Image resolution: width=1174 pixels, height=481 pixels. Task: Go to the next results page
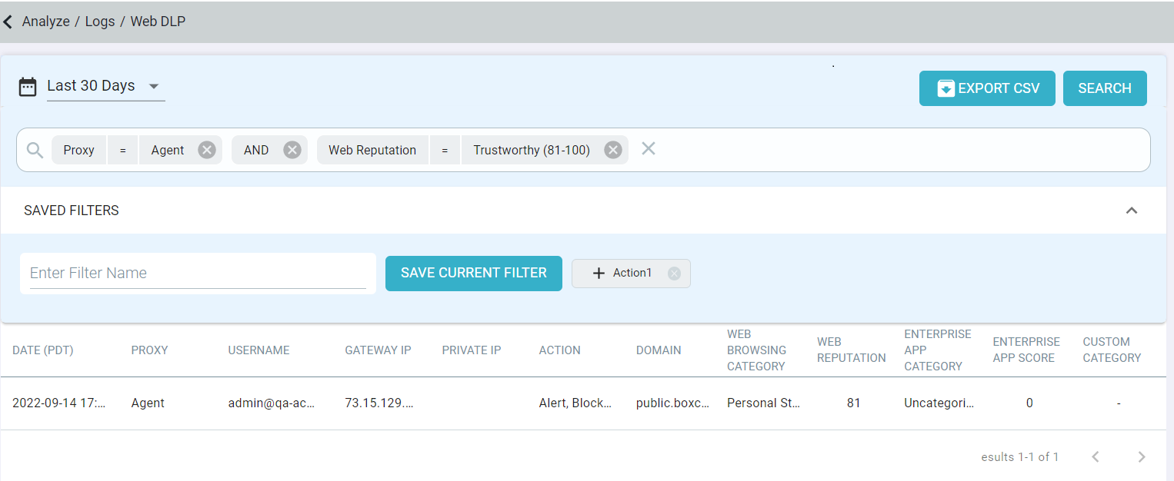pyautogui.click(x=1142, y=457)
